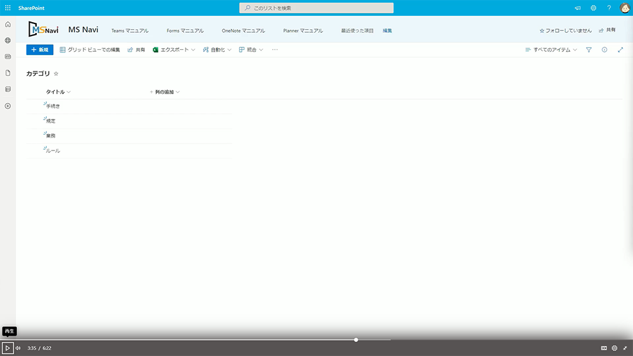The width and height of the screenshot is (633, 356).
Task: Open the app launcher waffle icon
Action: 8,8
